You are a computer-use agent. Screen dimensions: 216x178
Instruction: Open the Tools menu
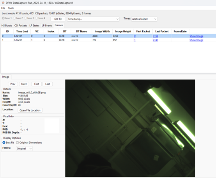(11, 8)
